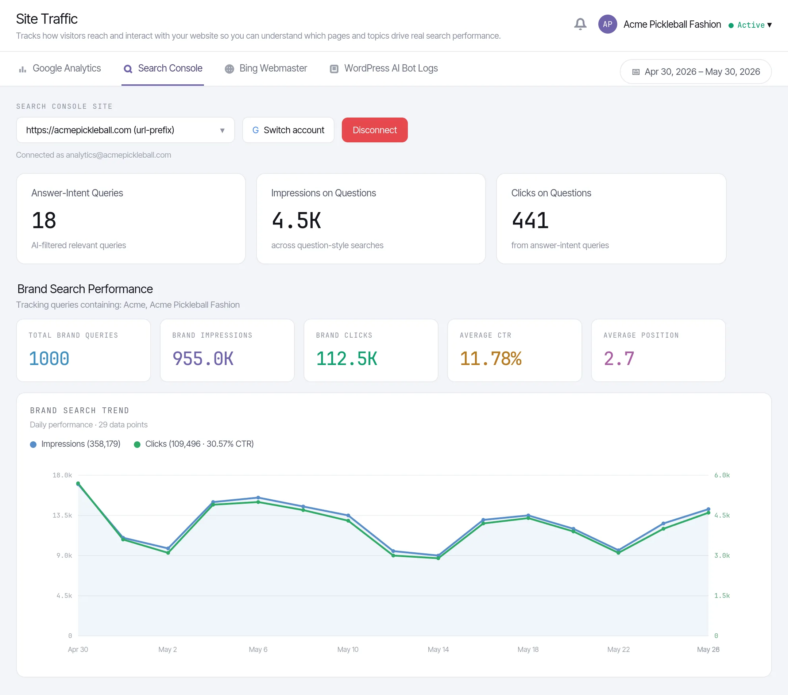Click the WordPress AI Bot Logs icon
Viewport: 788px width, 695px height.
[334, 69]
